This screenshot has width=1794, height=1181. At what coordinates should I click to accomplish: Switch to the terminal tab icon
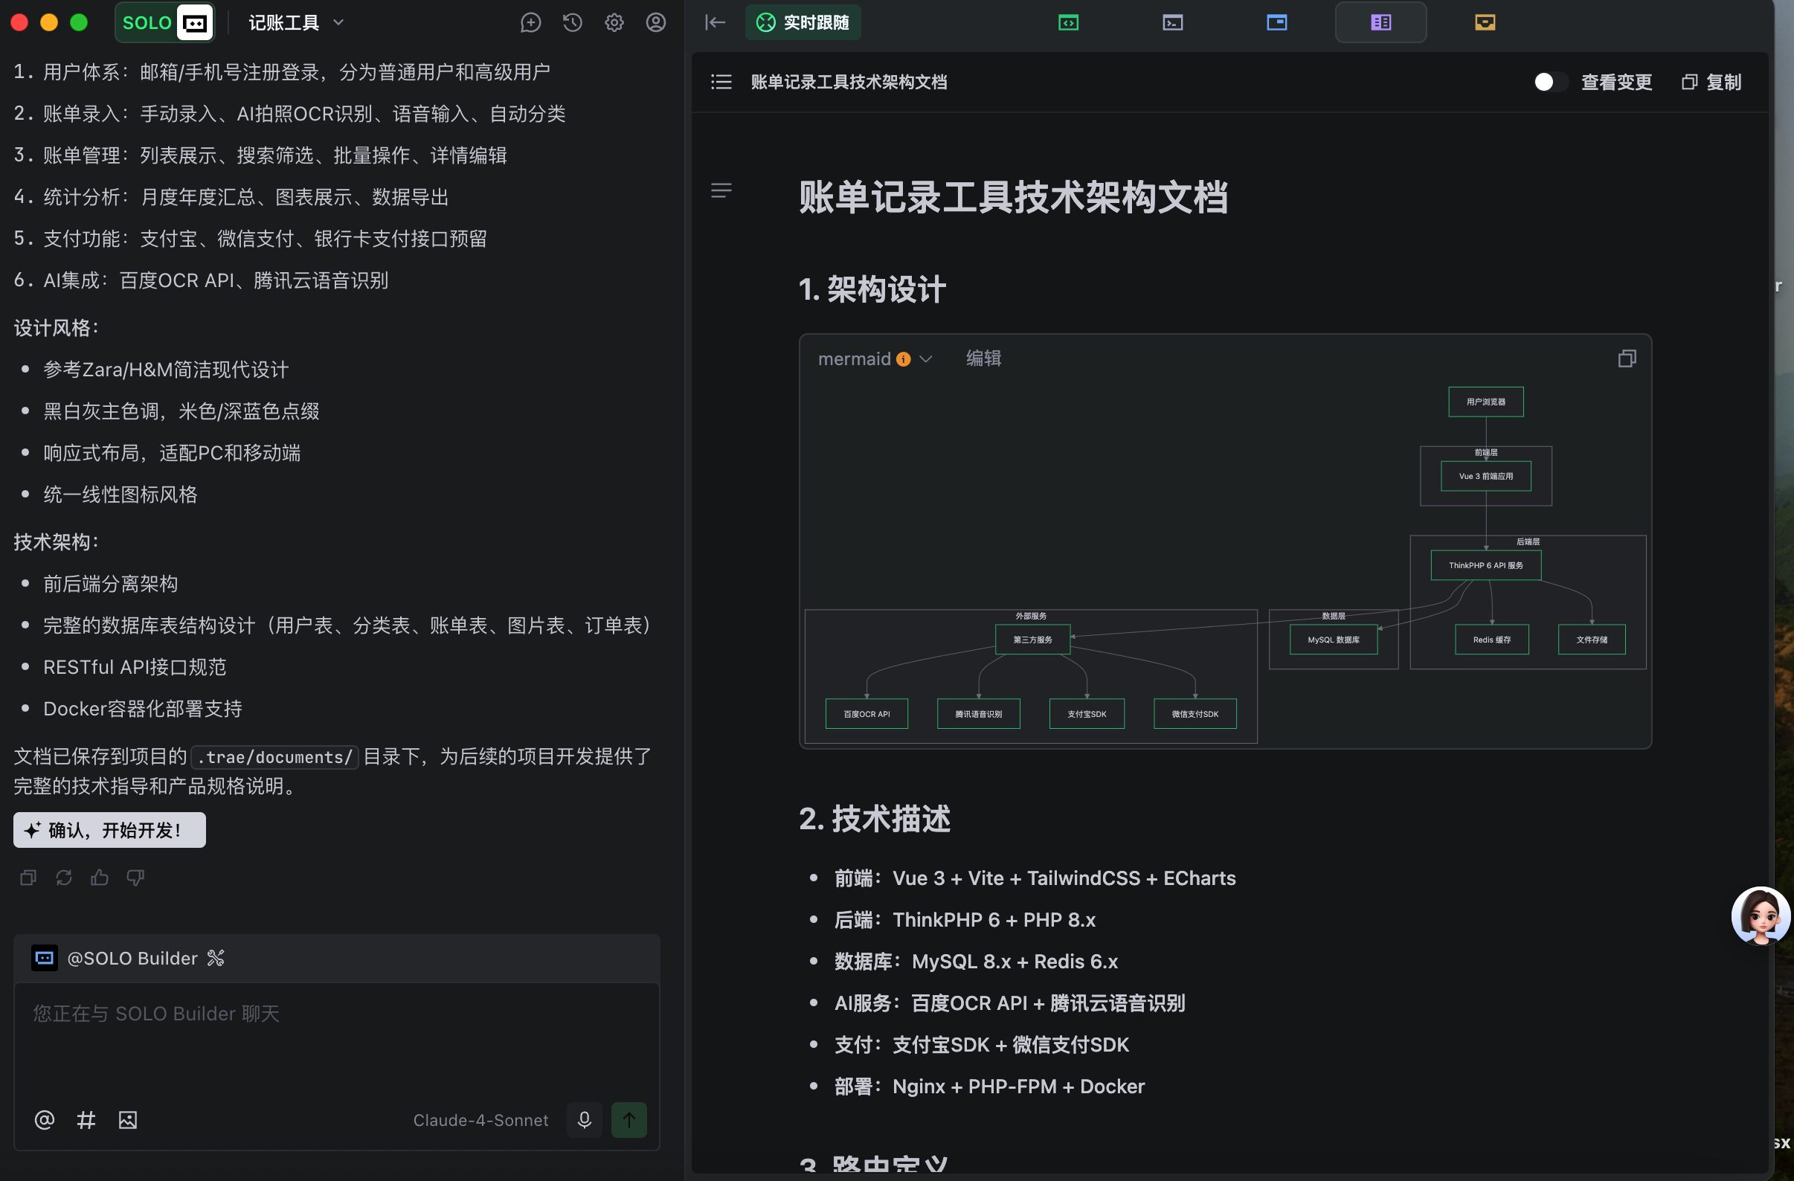tap(1172, 22)
